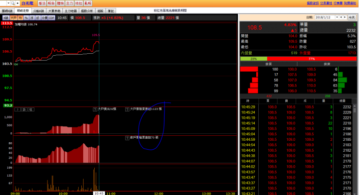Toggle the 分價 button
359x195 pixels.
tap(44, 18)
